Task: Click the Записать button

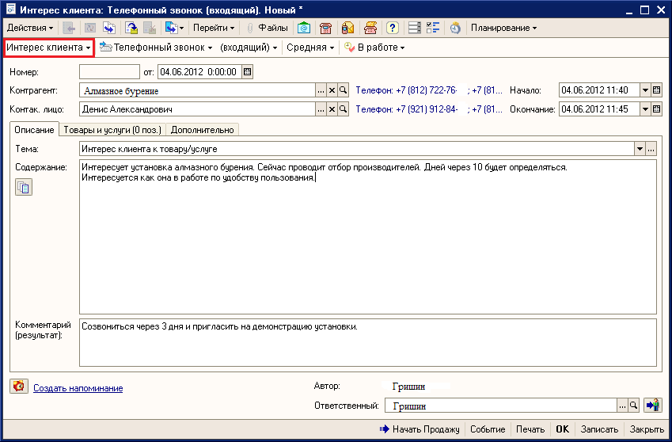Action: coord(599,429)
